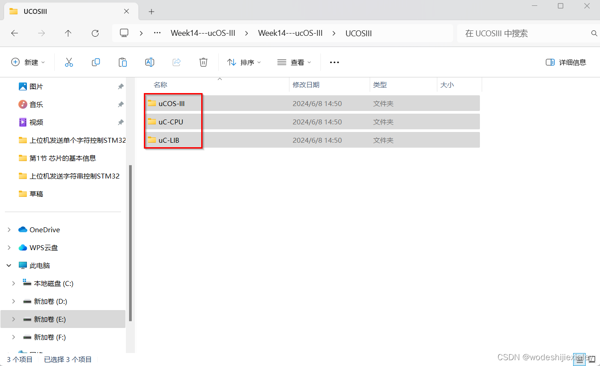Click the Cut scissors icon
Screen dimensions: 600x366
coord(69,62)
